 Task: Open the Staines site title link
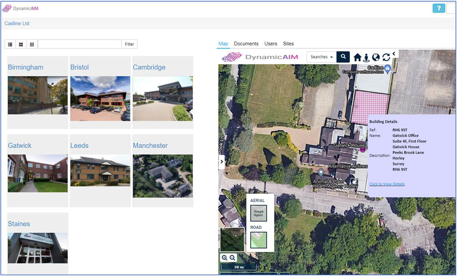click(19, 224)
